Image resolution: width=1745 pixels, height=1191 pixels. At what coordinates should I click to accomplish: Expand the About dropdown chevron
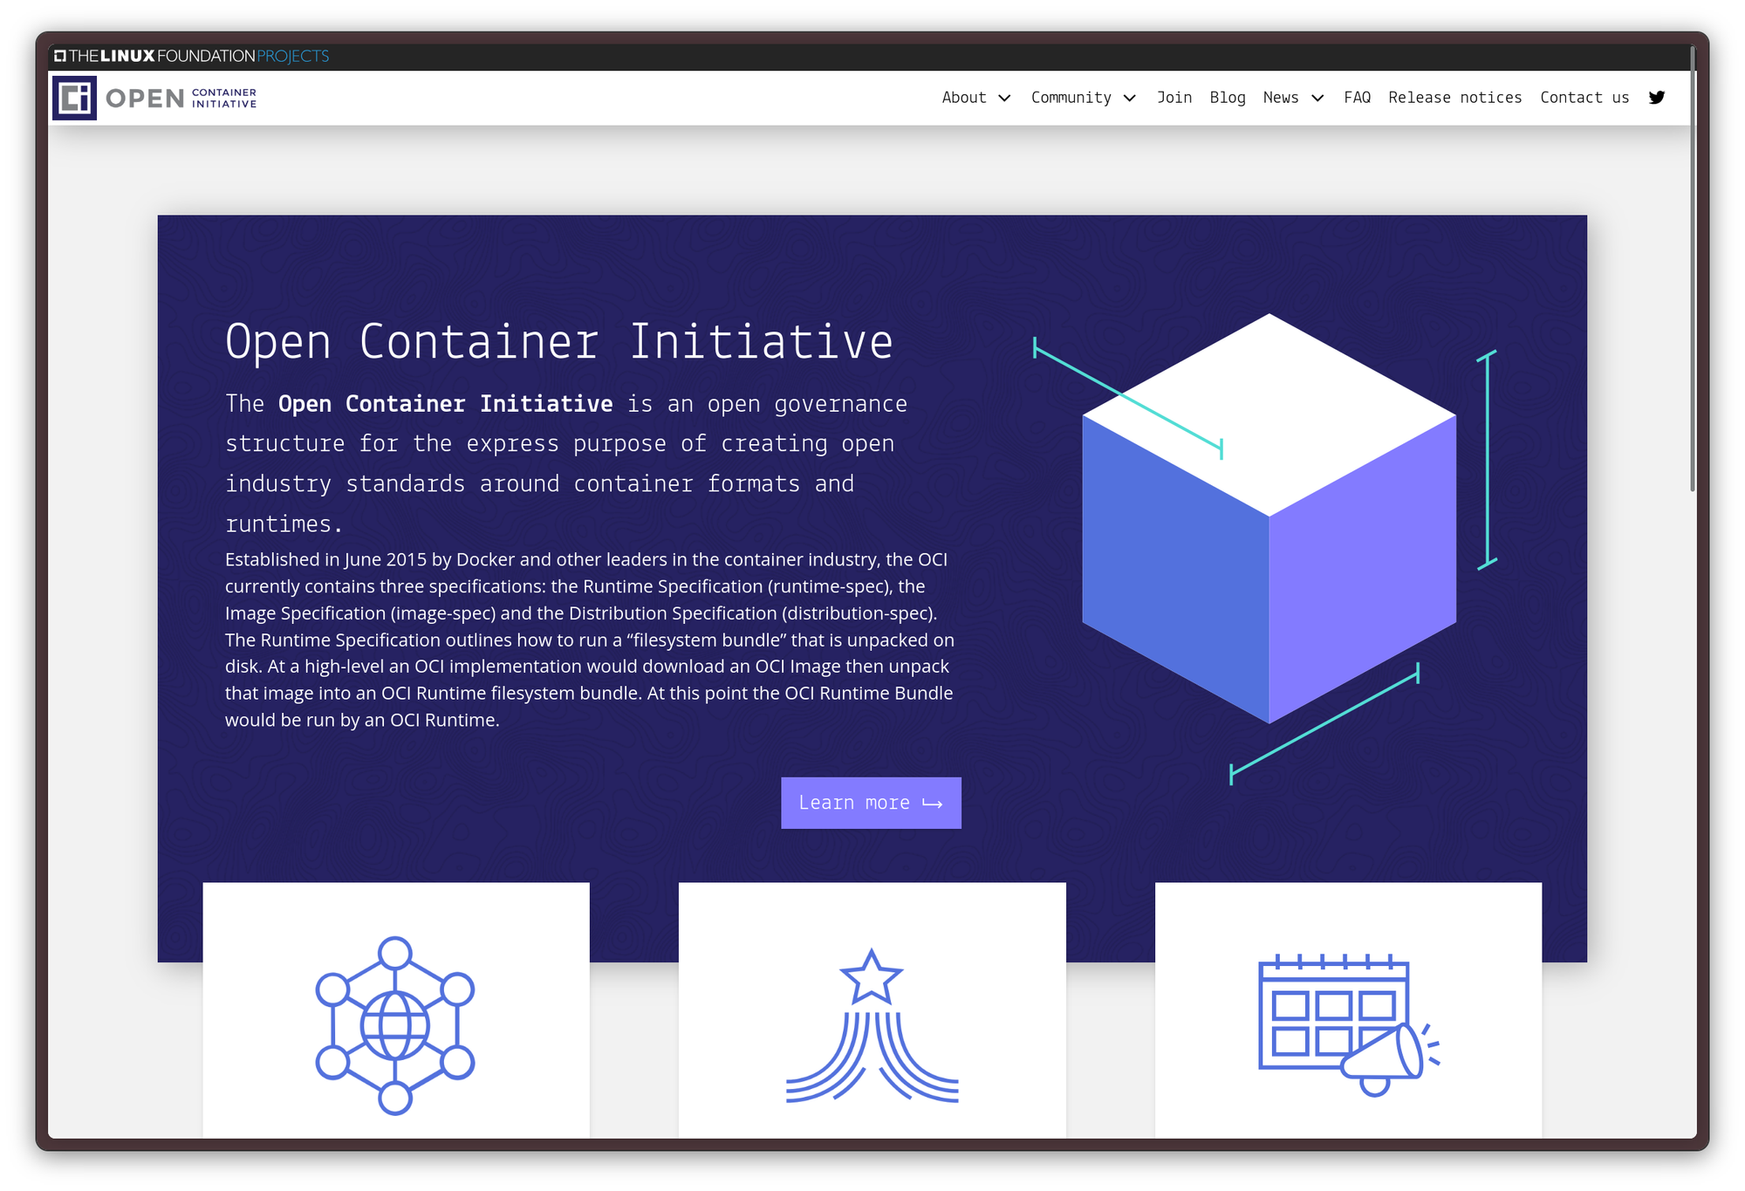pyautogui.click(x=1004, y=99)
